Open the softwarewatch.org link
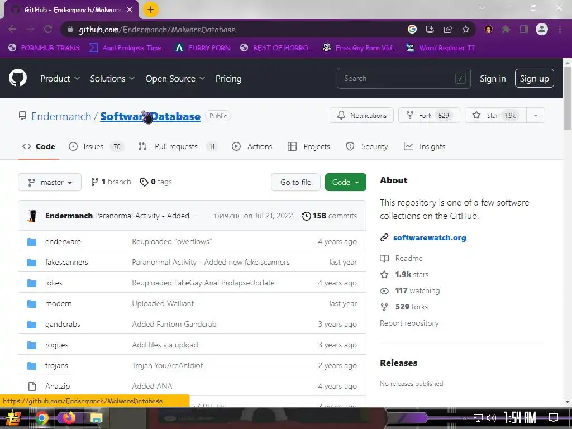 (x=430, y=237)
